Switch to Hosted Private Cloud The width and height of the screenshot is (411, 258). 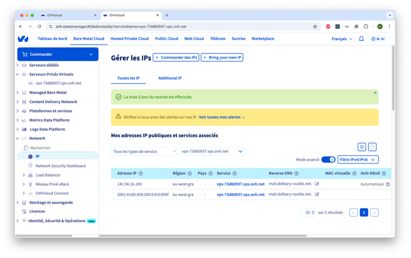[x=130, y=39]
